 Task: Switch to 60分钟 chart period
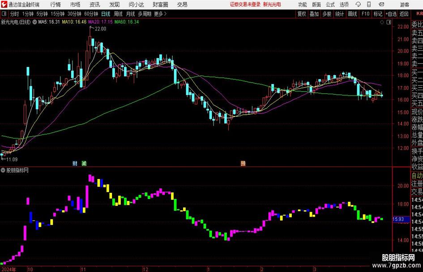click(91, 14)
